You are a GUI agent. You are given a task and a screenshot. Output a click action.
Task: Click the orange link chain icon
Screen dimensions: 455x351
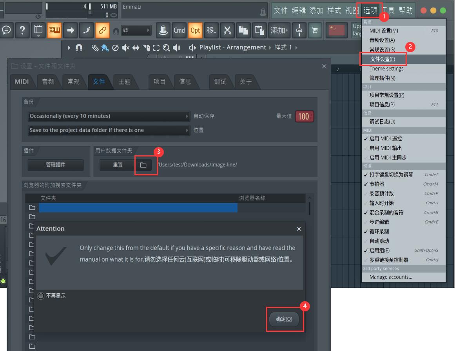(102, 30)
